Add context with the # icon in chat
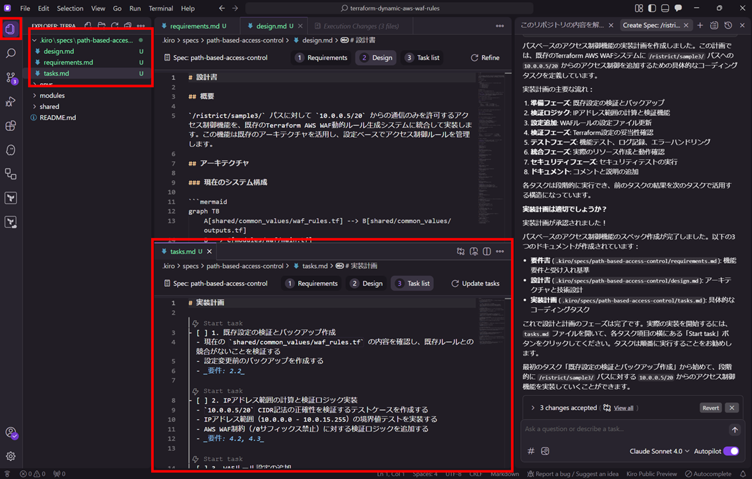The height and width of the screenshot is (479, 752). (531, 450)
